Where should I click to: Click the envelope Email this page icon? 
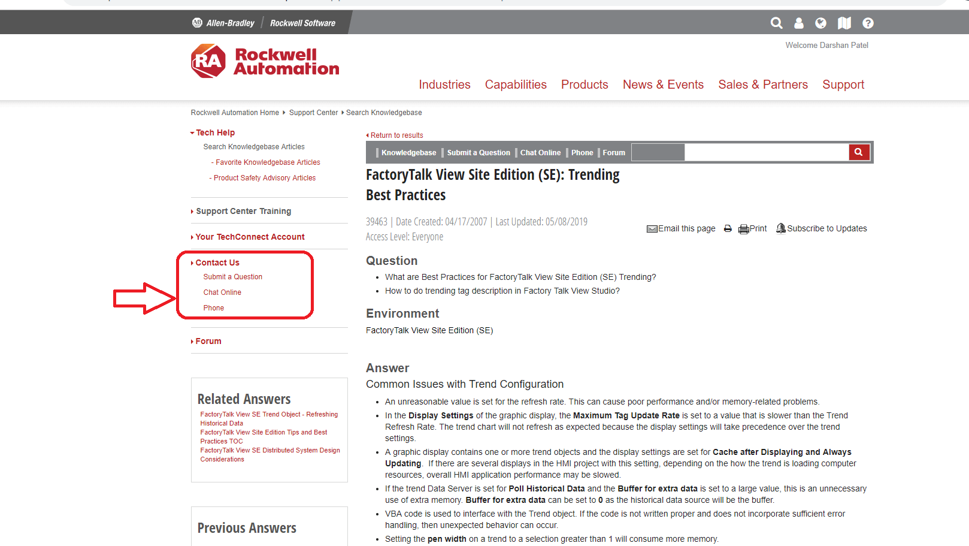(x=652, y=229)
